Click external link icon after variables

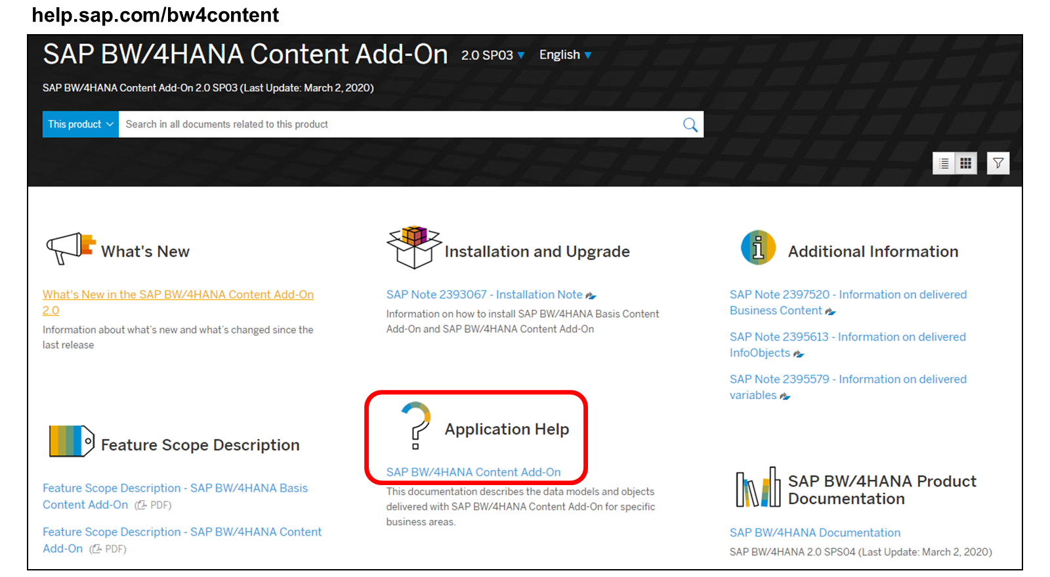coord(785,396)
